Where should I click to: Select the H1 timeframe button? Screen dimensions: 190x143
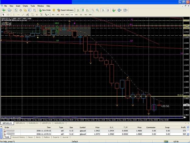coord(72,15)
